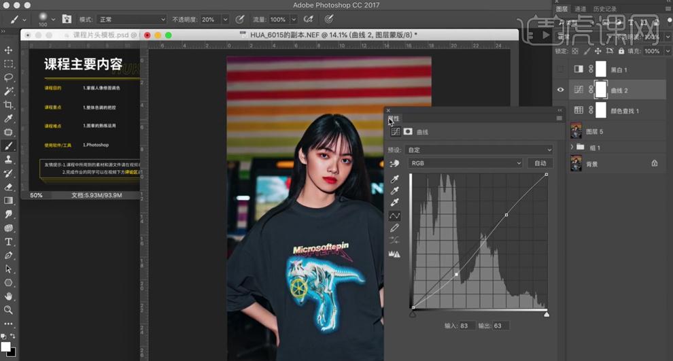Click the curve's white point slider triangle
Viewport: 673px width, 361px height.
tap(547, 314)
